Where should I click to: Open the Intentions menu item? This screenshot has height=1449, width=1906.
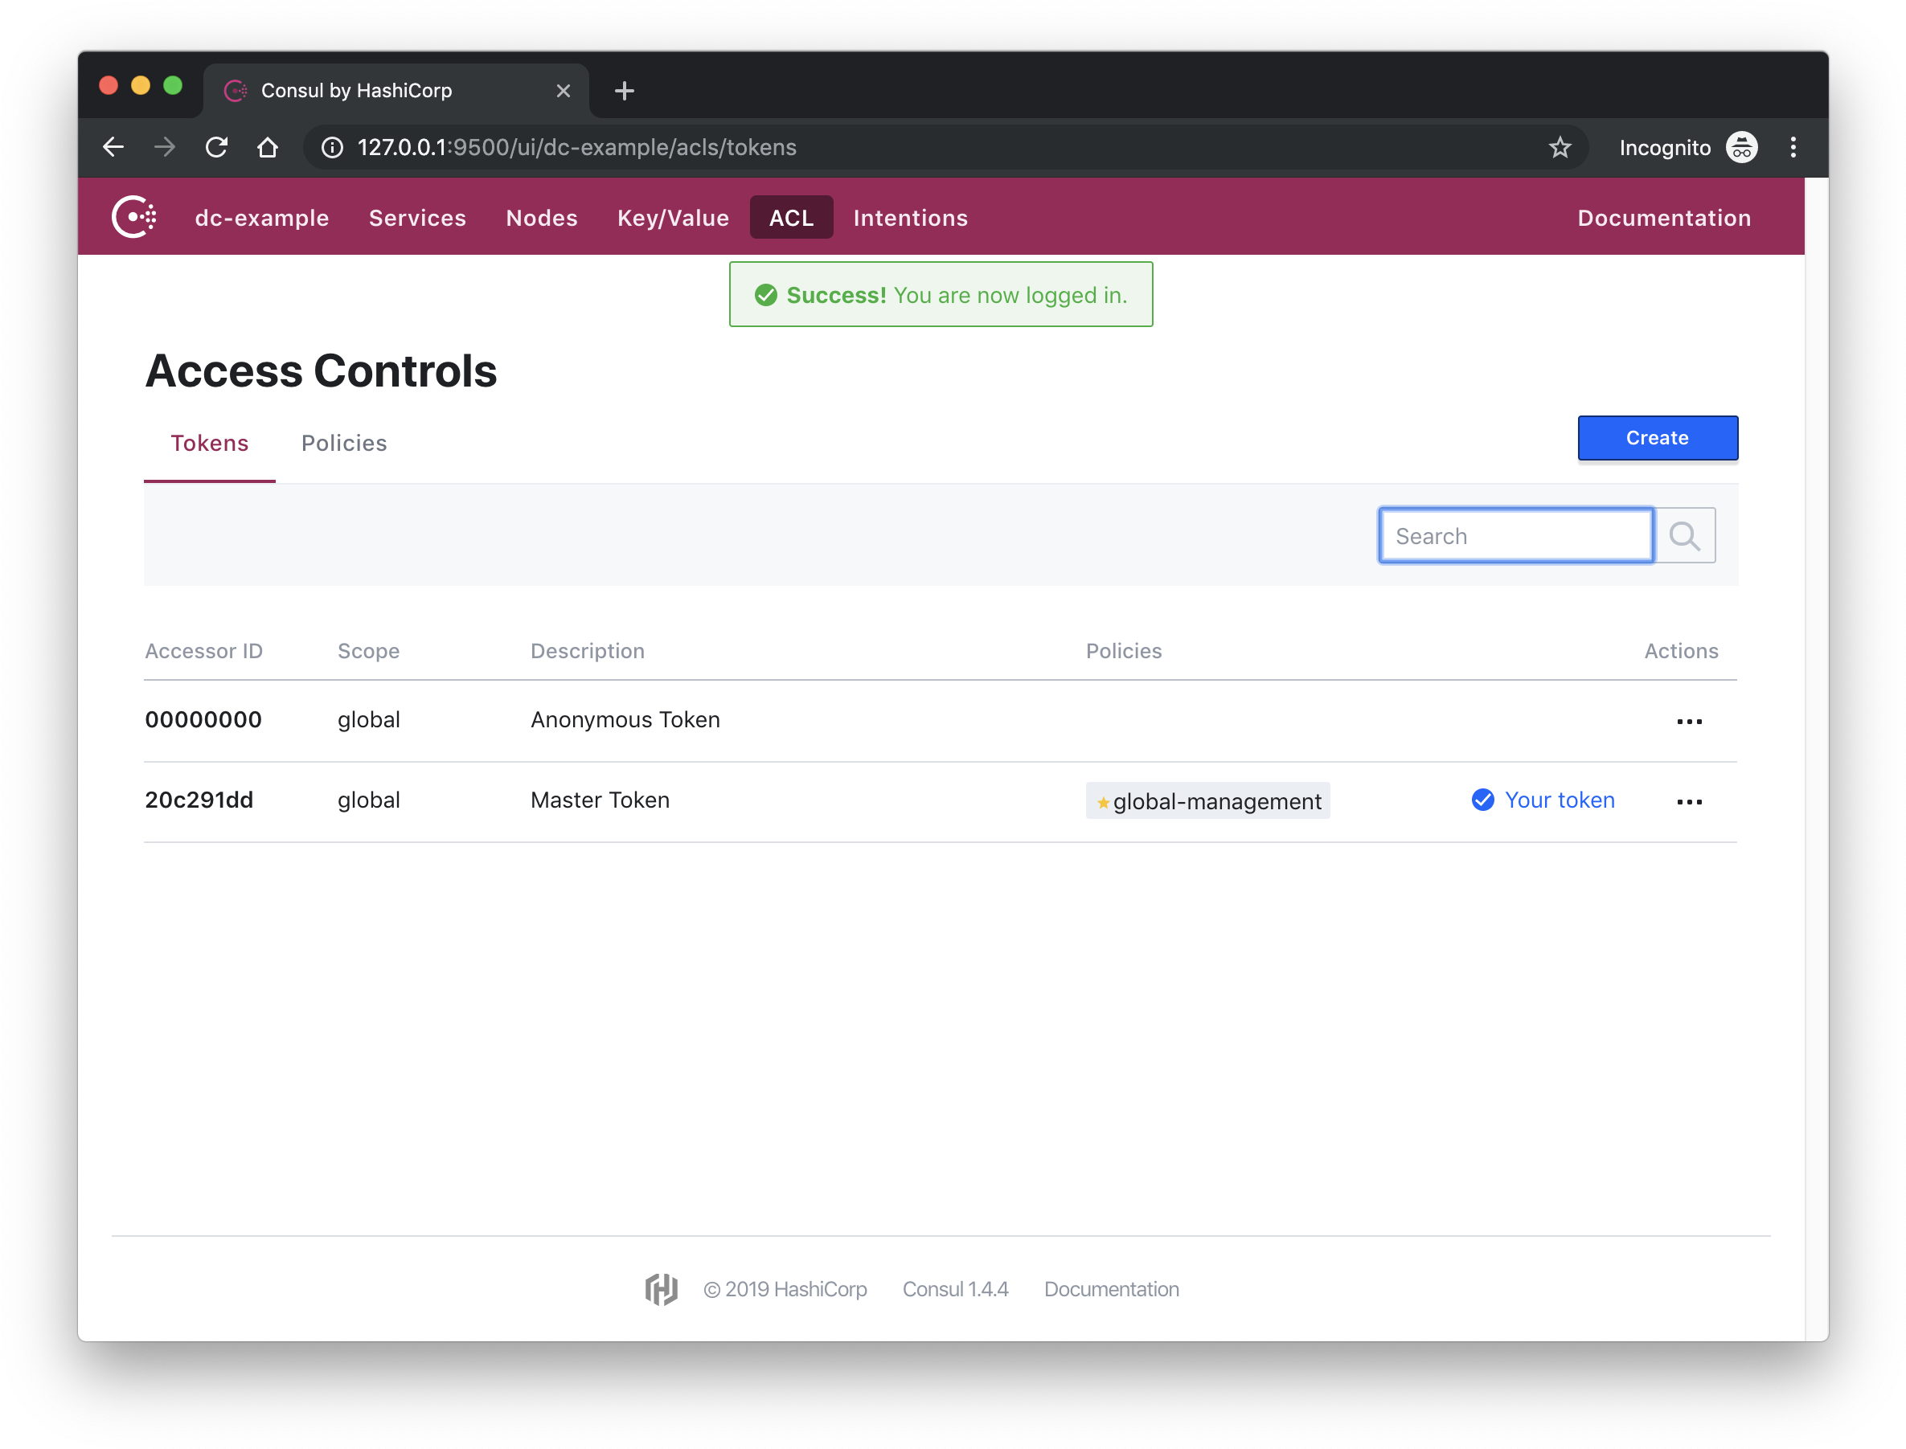tap(910, 218)
